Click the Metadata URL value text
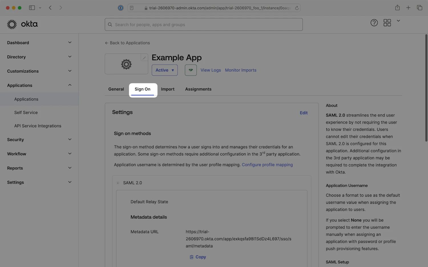 [x=239, y=239]
